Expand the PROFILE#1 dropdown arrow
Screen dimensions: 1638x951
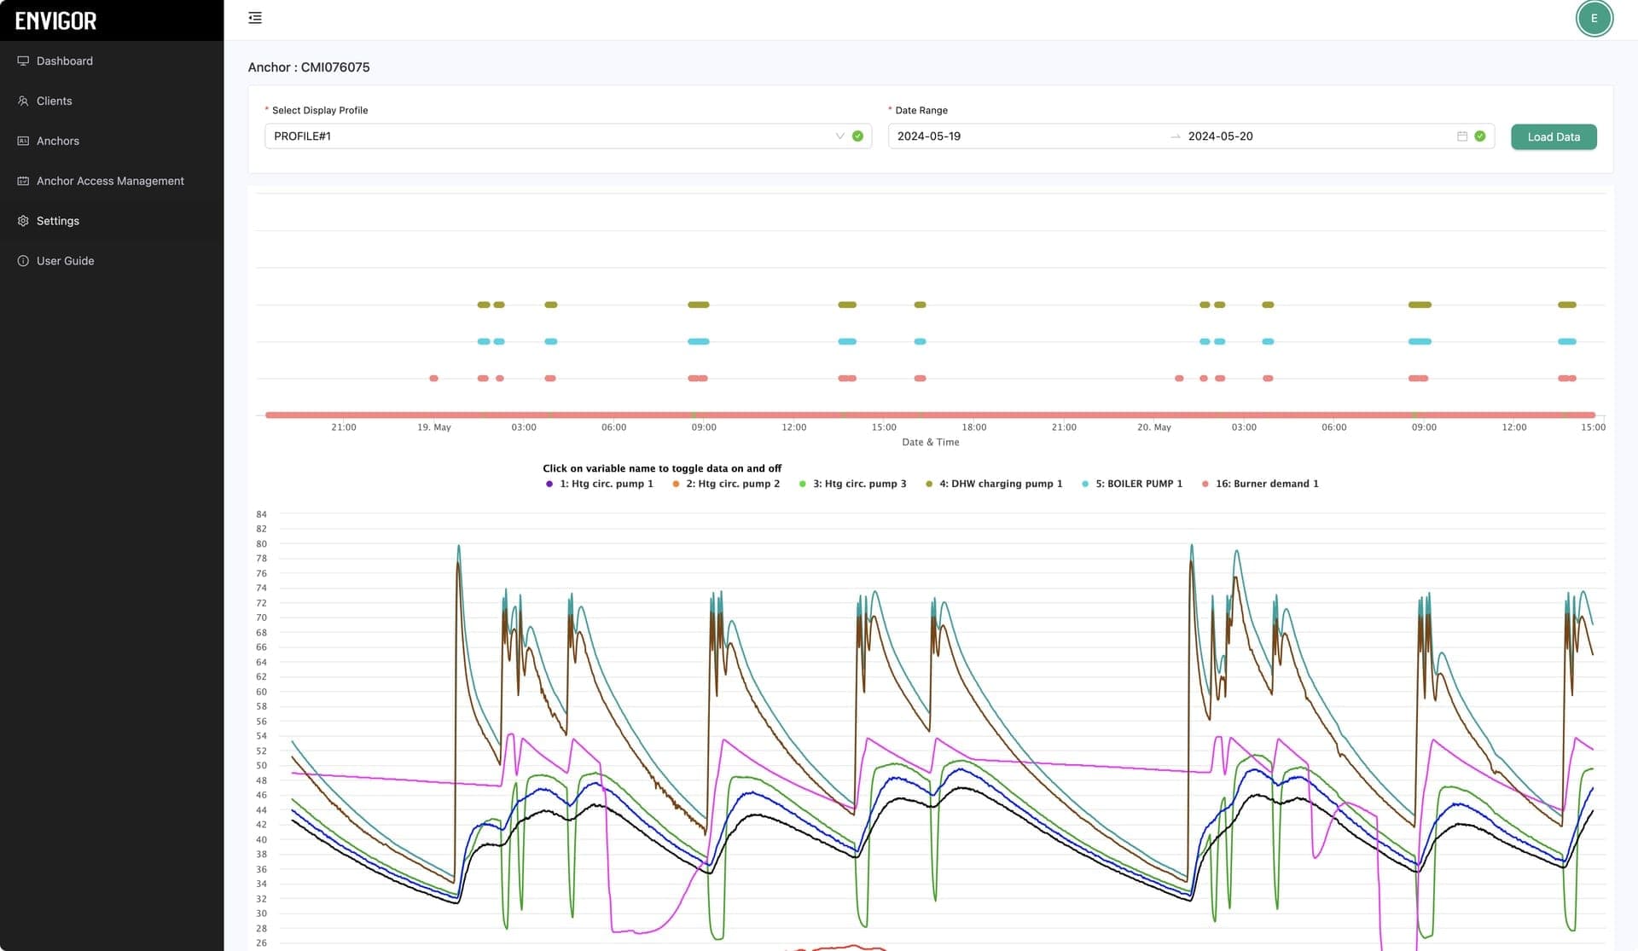839,136
